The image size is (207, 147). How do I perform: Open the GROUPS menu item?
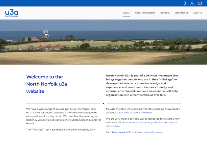pyautogui.click(x=165, y=13)
